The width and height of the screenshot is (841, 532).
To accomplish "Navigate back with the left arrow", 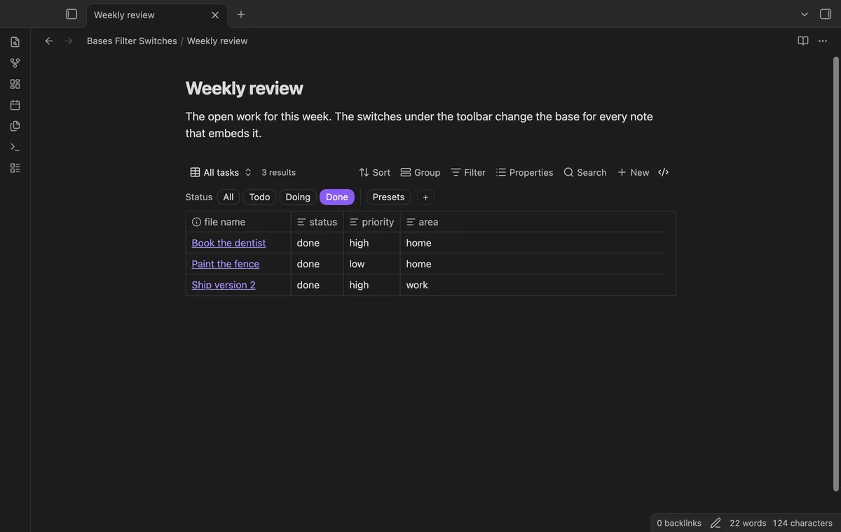I will (49, 41).
